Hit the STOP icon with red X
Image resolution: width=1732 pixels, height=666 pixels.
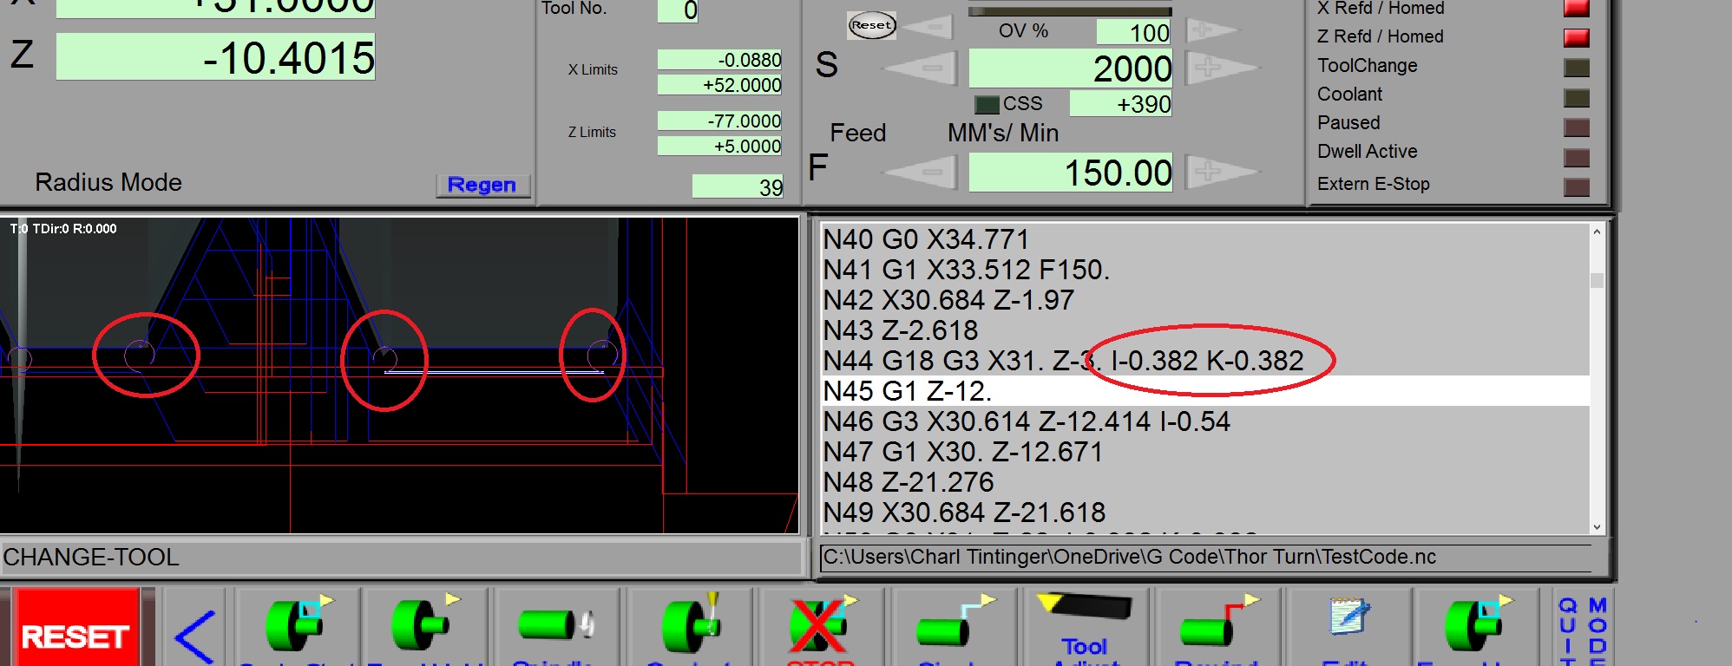click(820, 626)
